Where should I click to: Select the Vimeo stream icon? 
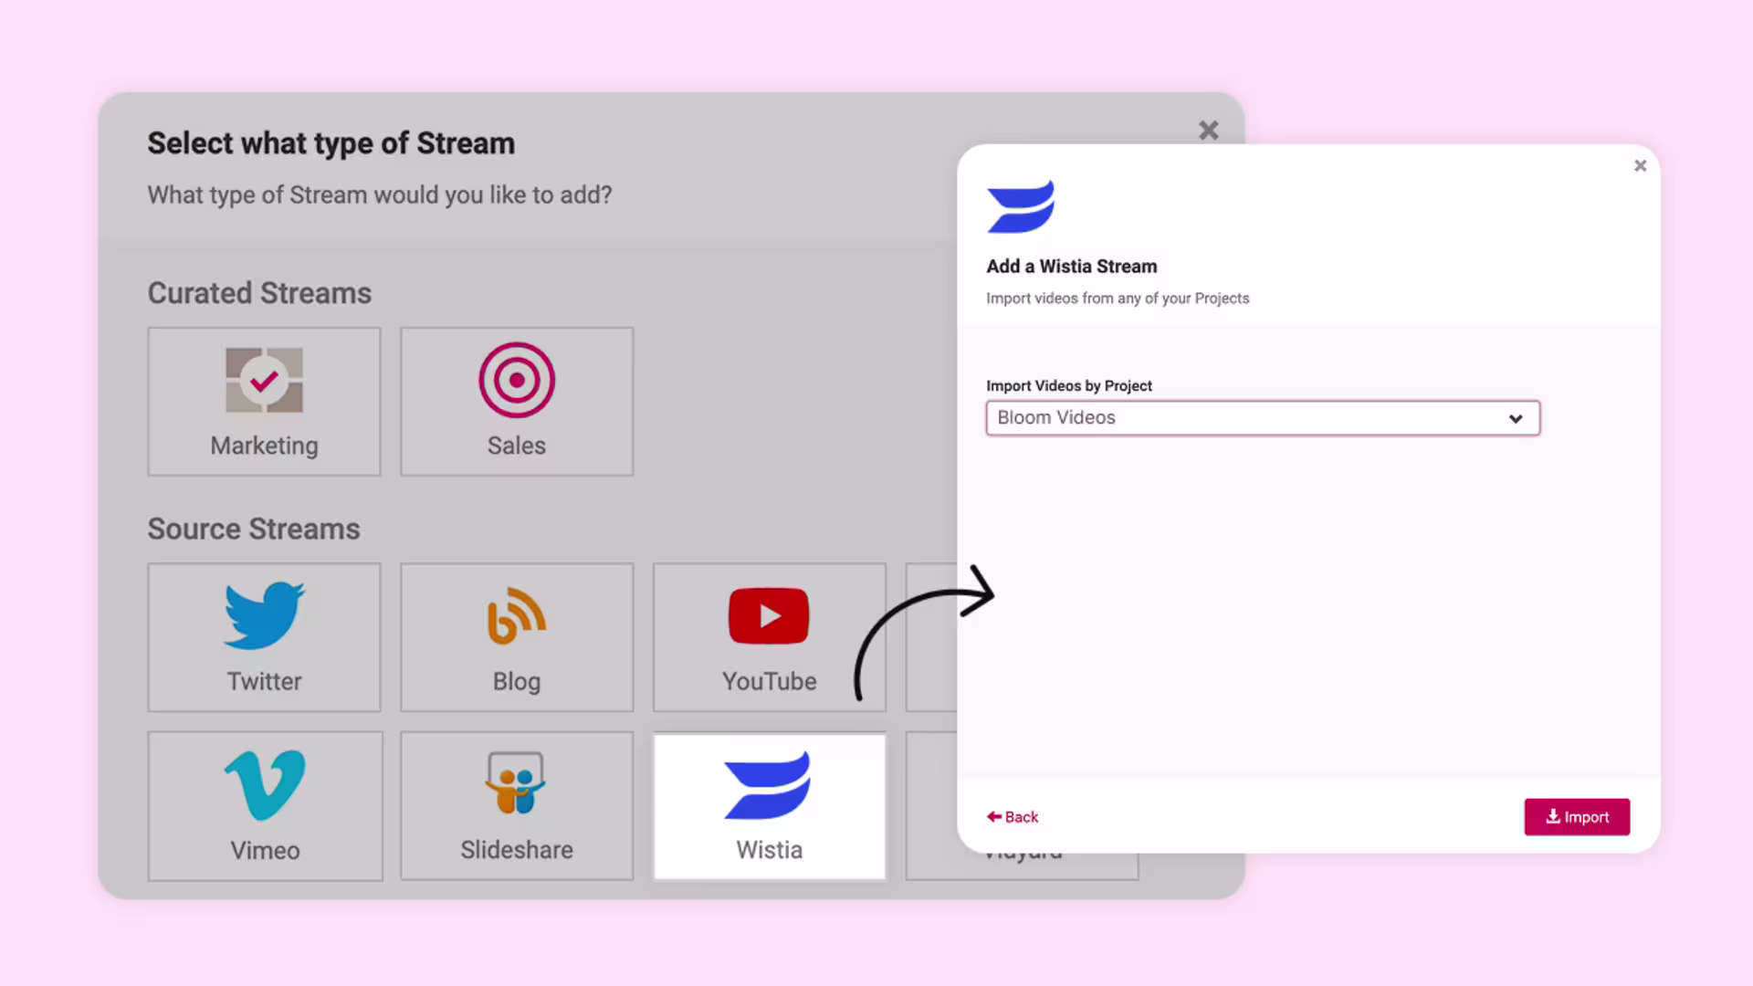[x=265, y=785]
